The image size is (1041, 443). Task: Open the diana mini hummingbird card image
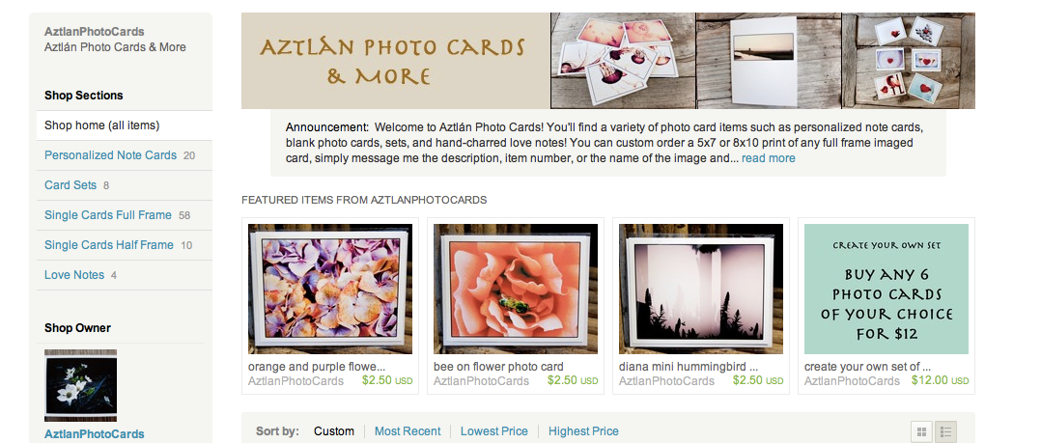[700, 289]
